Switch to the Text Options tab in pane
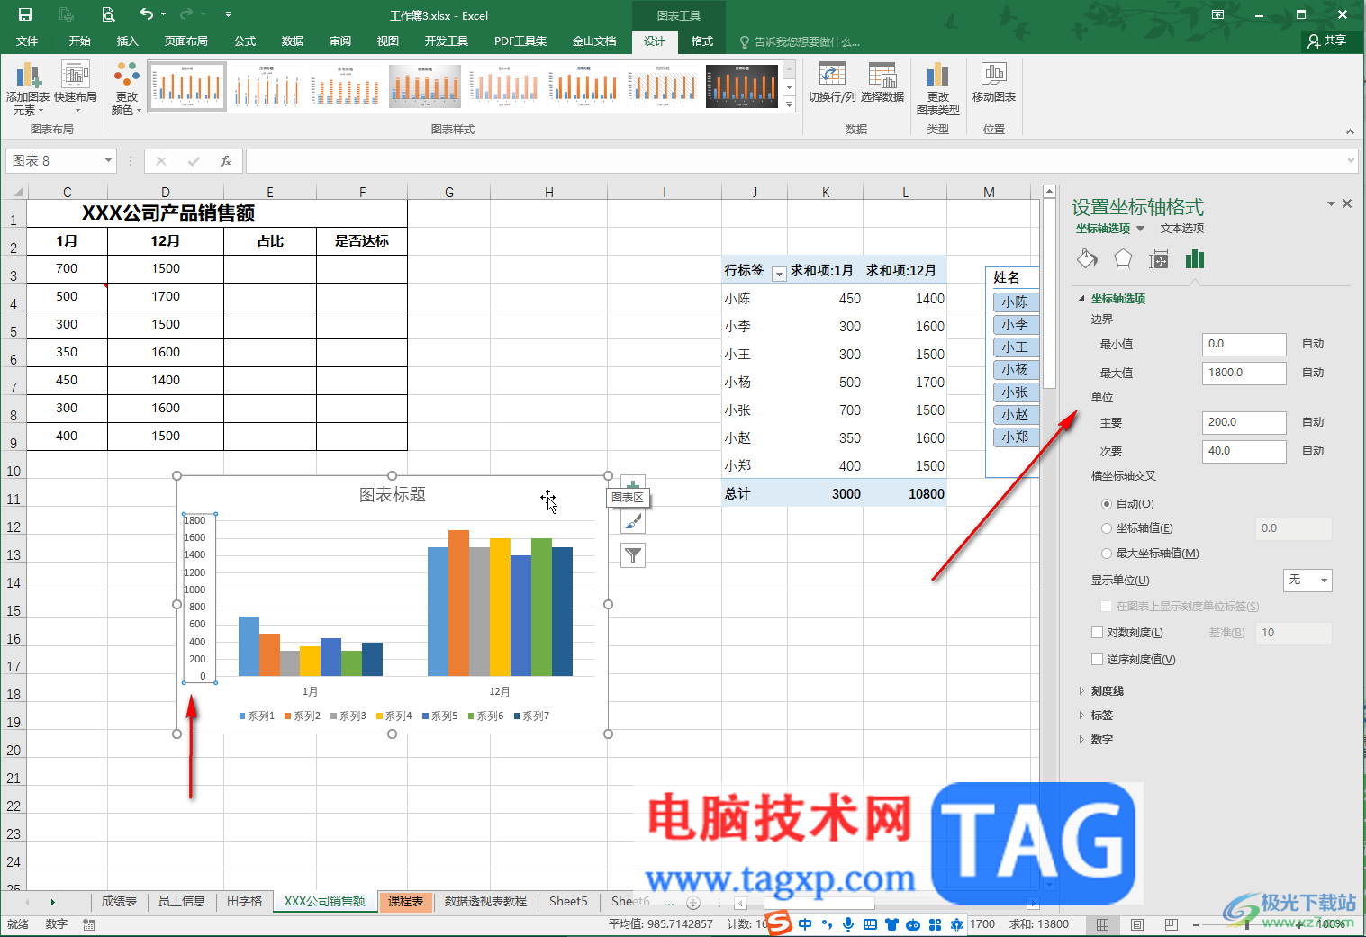1366x937 pixels. pos(1181,229)
